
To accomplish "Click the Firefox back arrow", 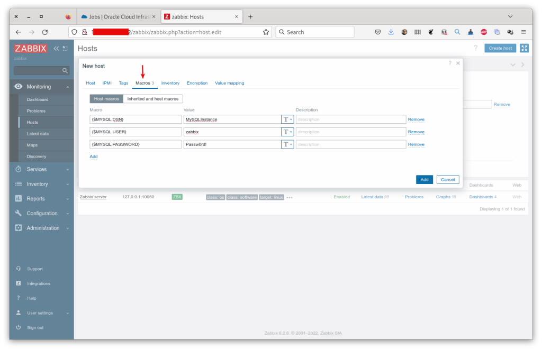I will [x=19, y=32].
